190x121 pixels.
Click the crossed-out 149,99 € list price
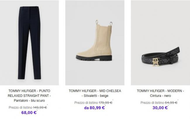(x=41, y=107)
